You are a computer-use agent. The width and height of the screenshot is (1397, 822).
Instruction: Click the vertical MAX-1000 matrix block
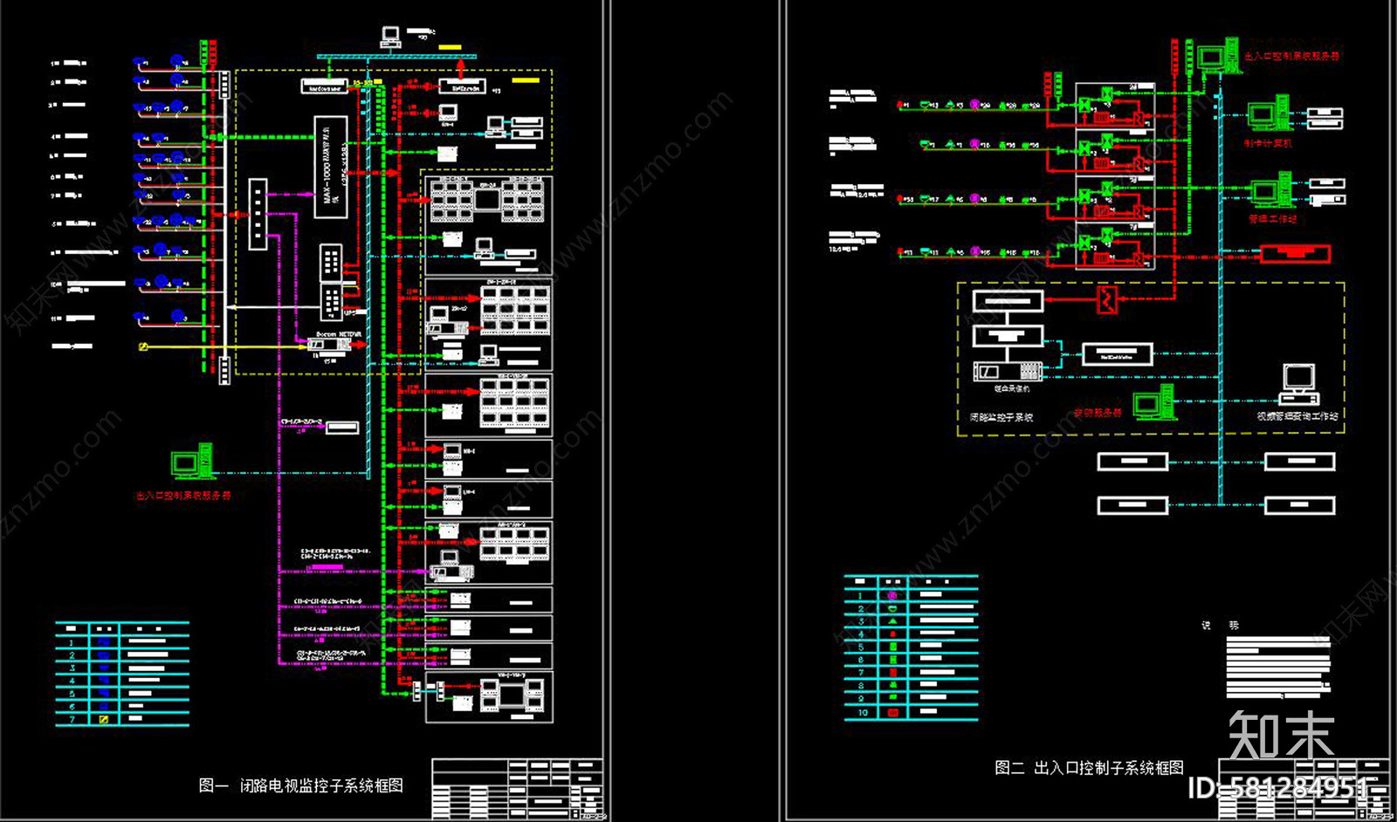point(330,168)
